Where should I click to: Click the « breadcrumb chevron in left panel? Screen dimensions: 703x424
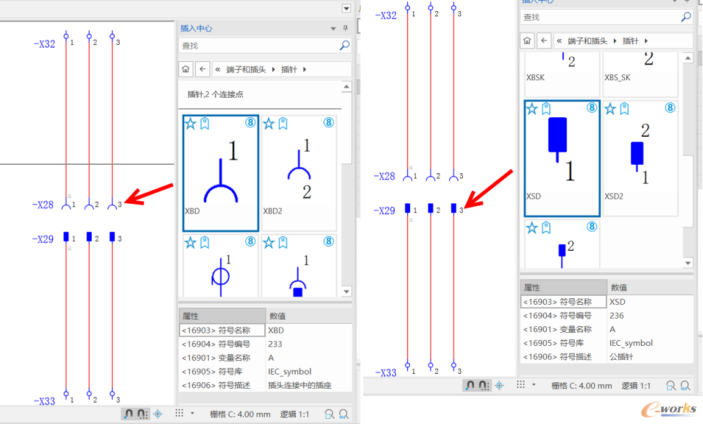pos(217,69)
